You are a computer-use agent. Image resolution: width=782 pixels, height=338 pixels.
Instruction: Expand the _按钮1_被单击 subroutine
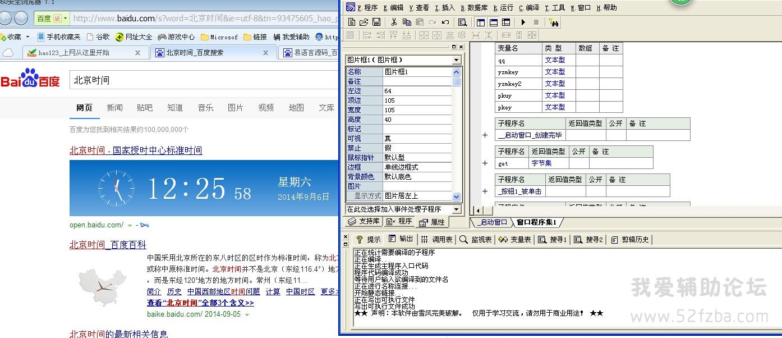point(485,191)
